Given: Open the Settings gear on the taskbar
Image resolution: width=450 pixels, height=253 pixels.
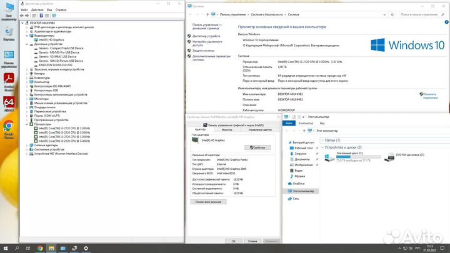Looking at the screenshot, I should point(86,249).
